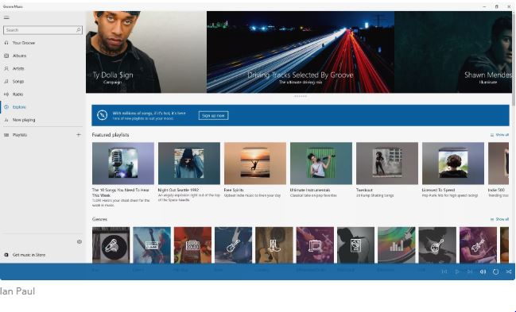Add a new playlist with the plus icon
Screen dimensions: 516x312
(79, 134)
